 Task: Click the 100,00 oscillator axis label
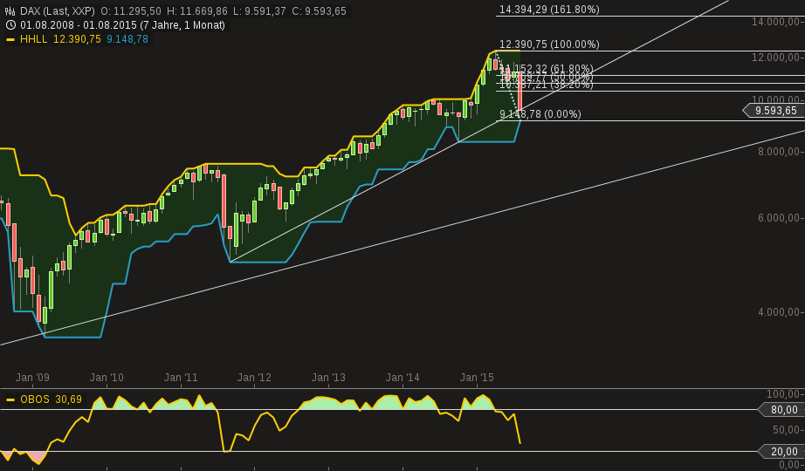[x=783, y=394]
